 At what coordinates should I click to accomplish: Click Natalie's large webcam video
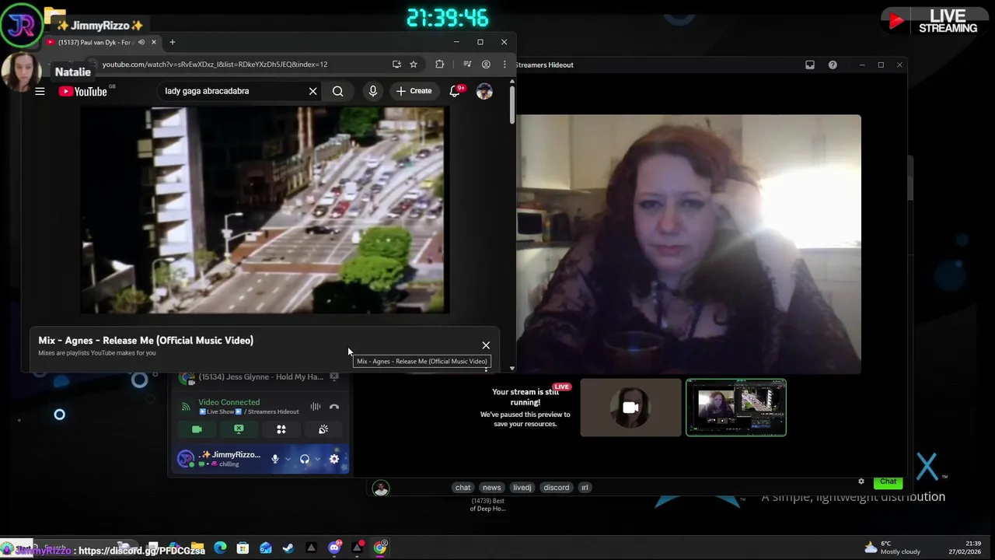[x=689, y=244]
